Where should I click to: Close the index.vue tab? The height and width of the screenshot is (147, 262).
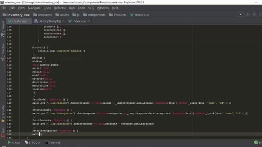point(89,21)
